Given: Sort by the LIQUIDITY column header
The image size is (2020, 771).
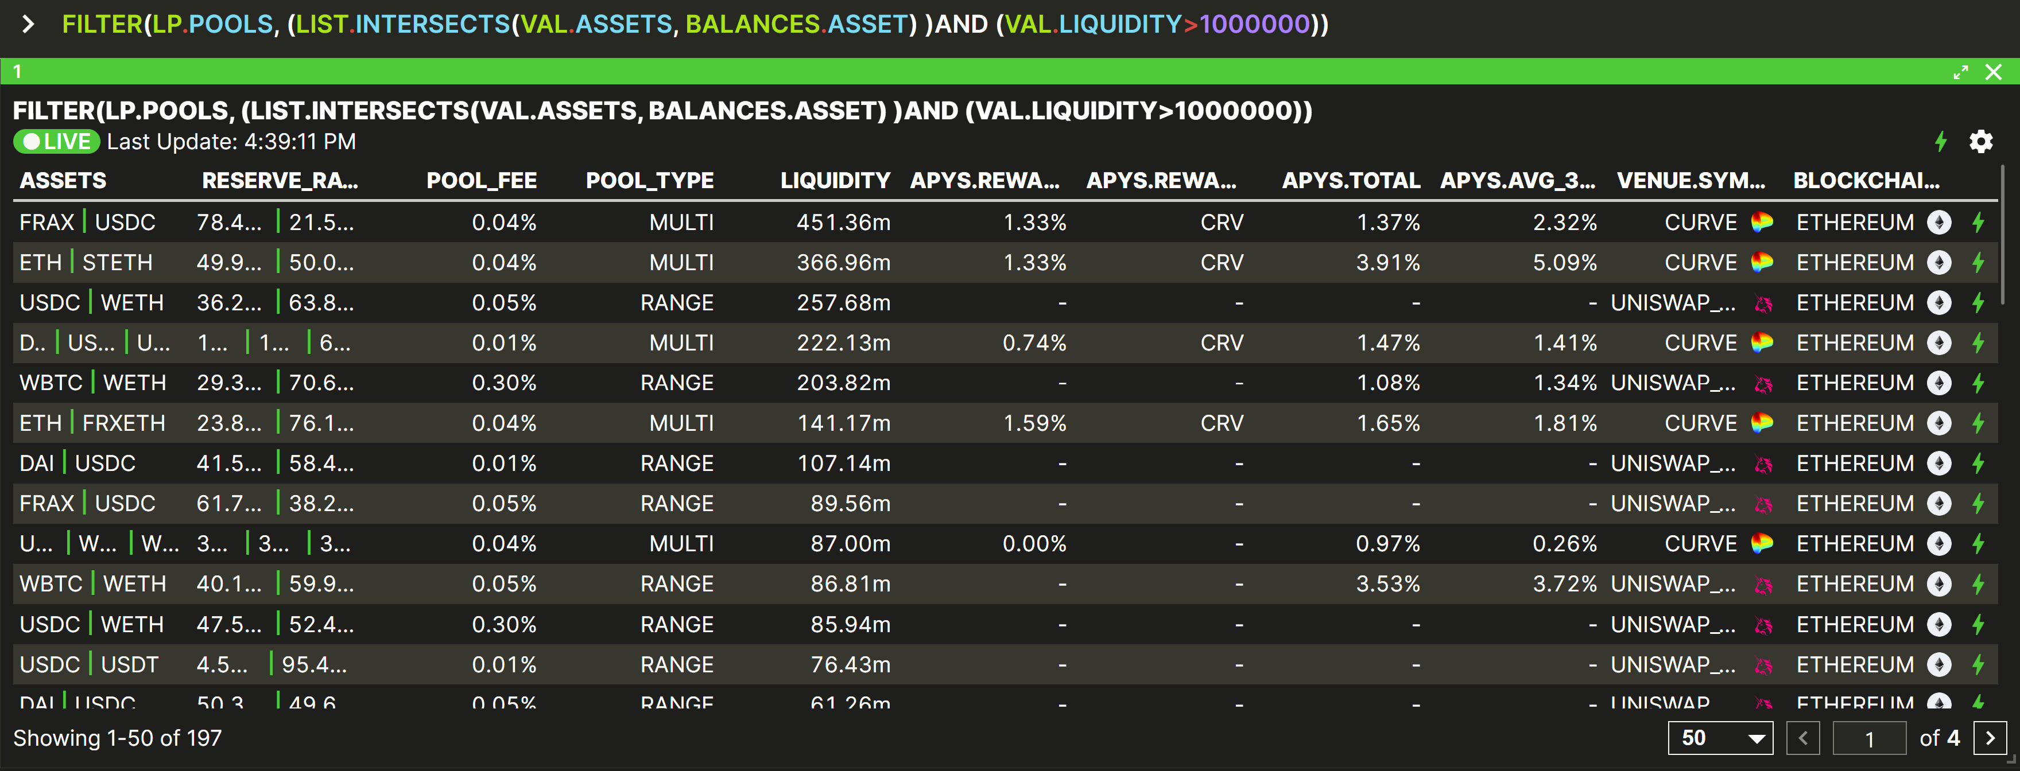Looking at the screenshot, I should [x=835, y=180].
